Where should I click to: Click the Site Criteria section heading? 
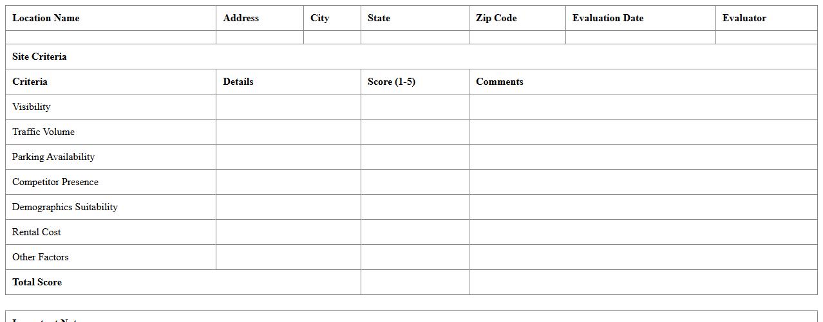click(x=39, y=57)
